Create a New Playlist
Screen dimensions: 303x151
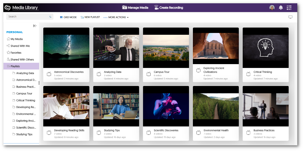[90, 17]
